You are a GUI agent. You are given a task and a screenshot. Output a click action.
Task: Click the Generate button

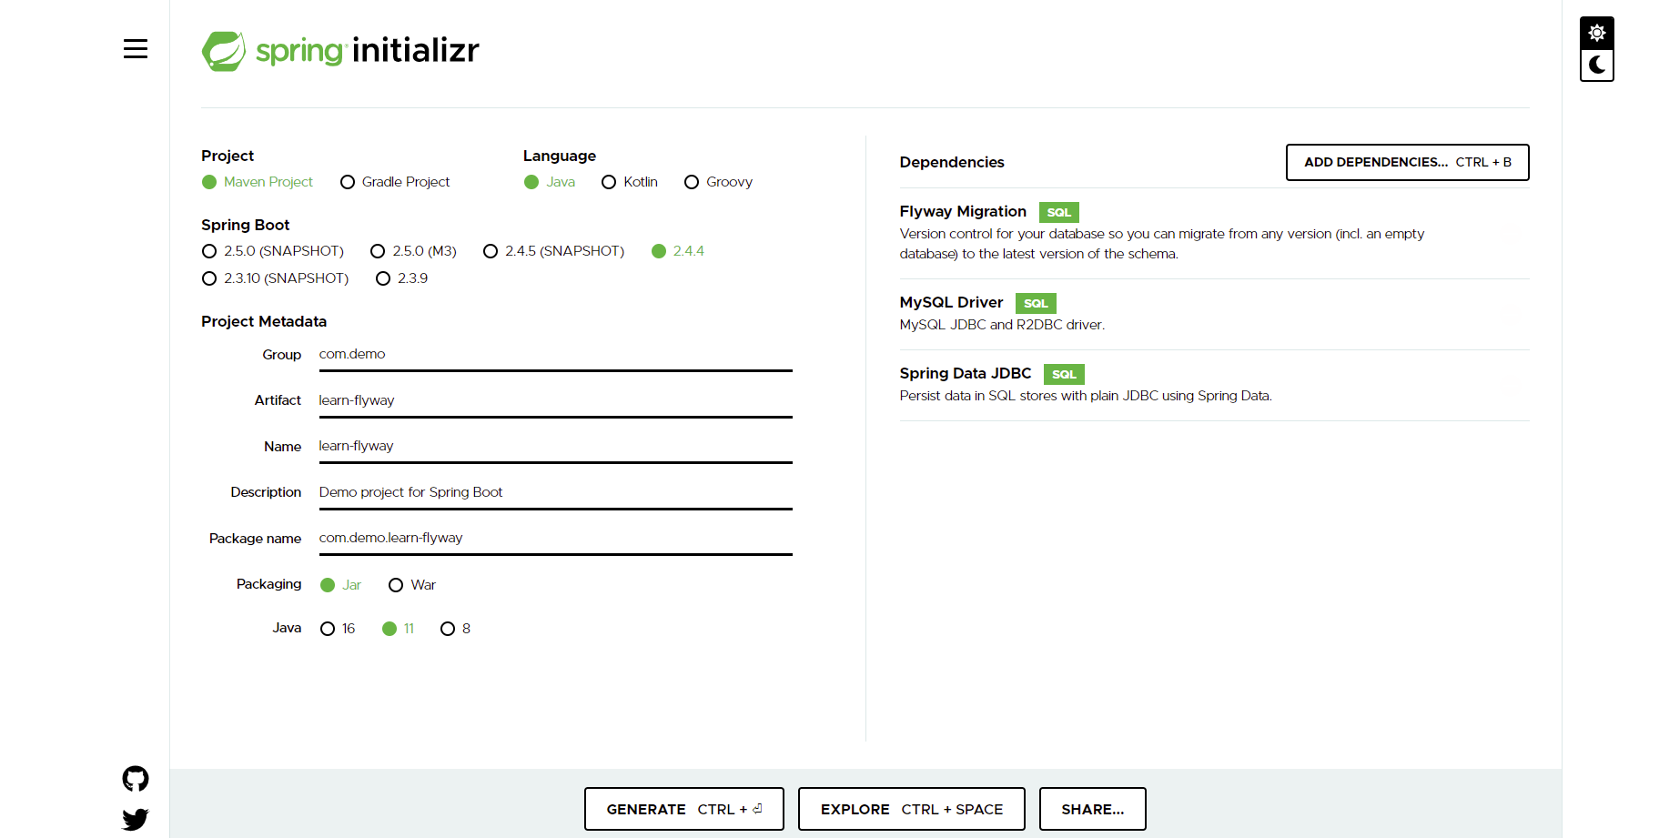684,809
